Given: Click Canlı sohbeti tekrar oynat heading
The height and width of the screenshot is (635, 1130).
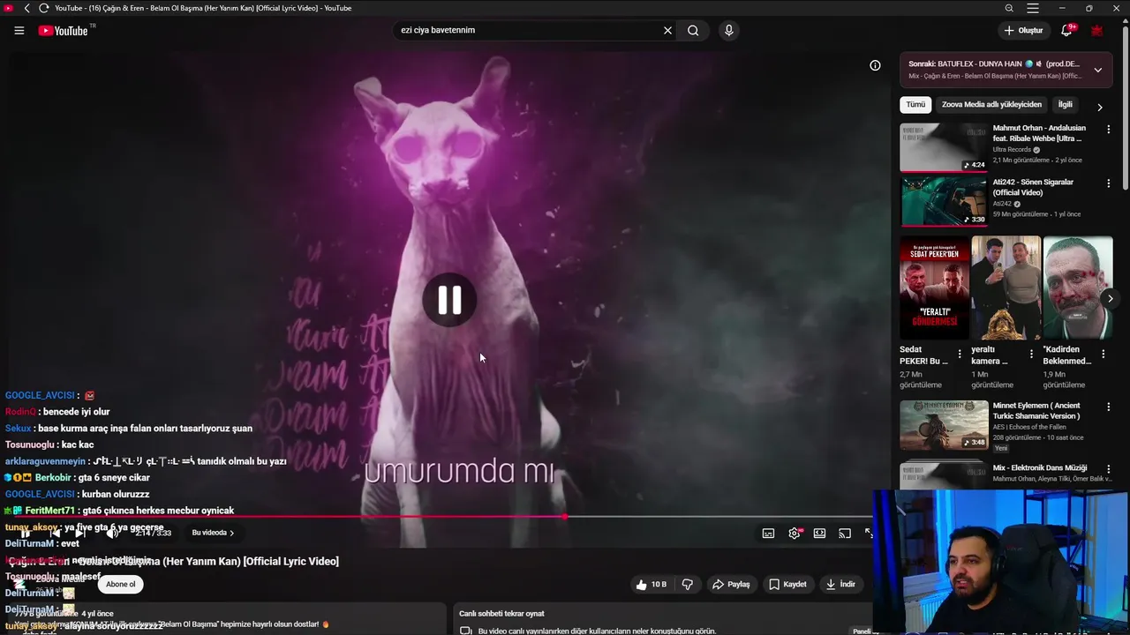Looking at the screenshot, I should (501, 614).
